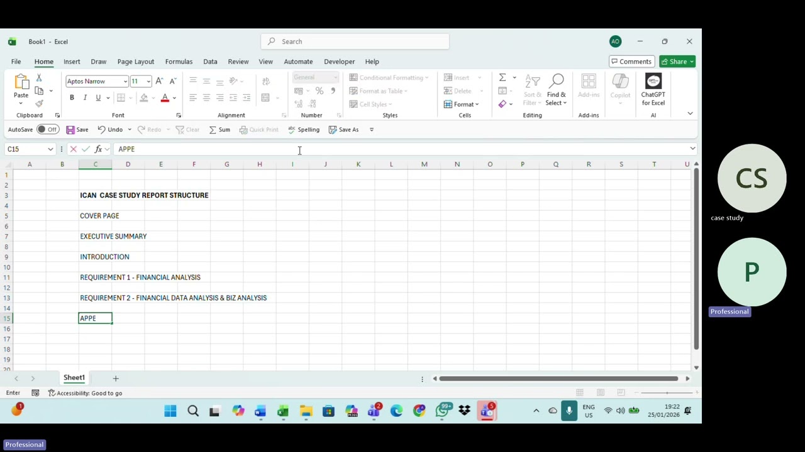
Task: Click the horizontal sheet scrollbar
Action: coord(558,379)
